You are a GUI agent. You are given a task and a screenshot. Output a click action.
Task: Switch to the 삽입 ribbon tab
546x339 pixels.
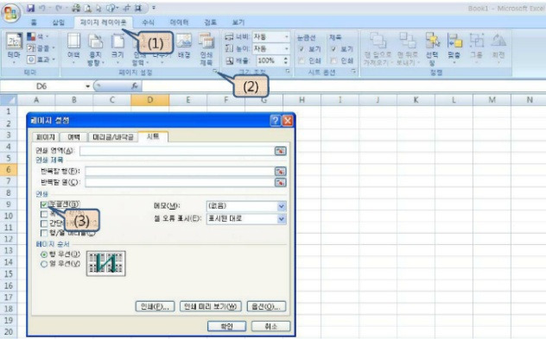(x=58, y=22)
